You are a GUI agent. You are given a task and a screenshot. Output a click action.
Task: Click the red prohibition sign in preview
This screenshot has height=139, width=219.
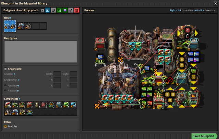pyautogui.click(x=170, y=80)
